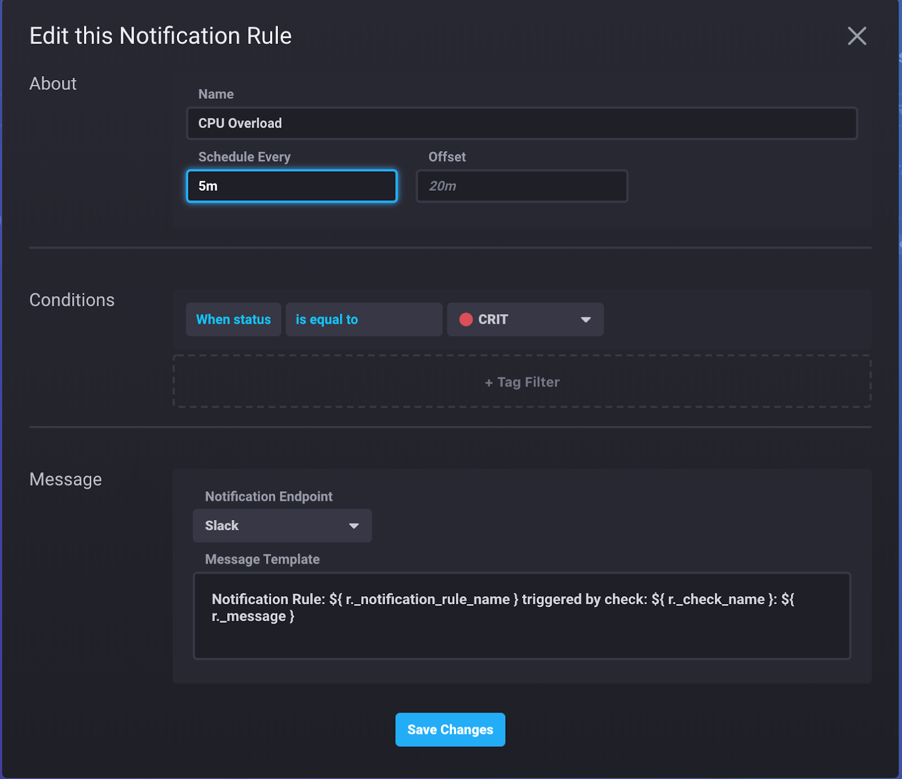Screen dimensions: 902x779
Task: Save changes to the notification rule
Action: pos(450,729)
